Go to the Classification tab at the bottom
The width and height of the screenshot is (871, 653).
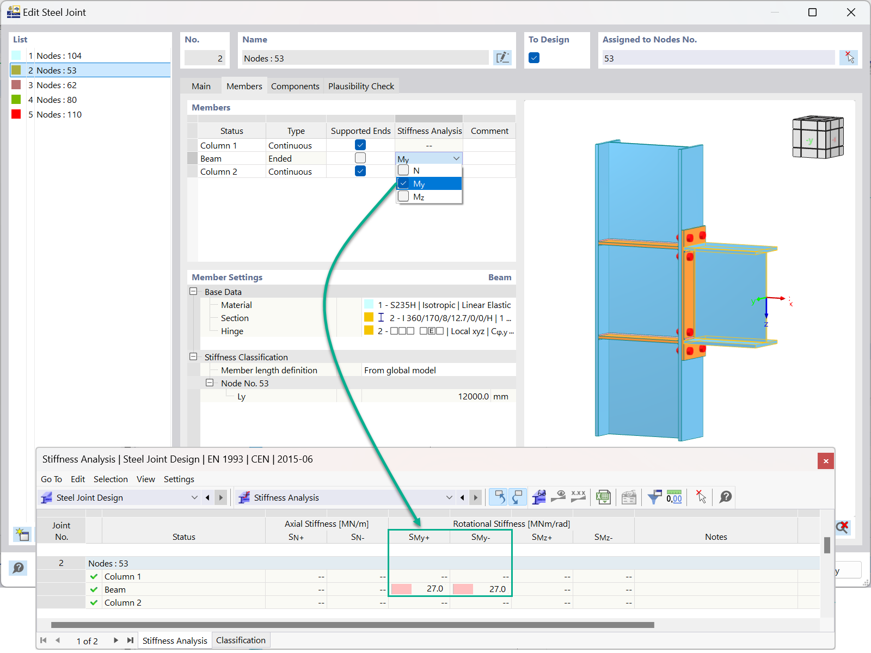click(241, 640)
